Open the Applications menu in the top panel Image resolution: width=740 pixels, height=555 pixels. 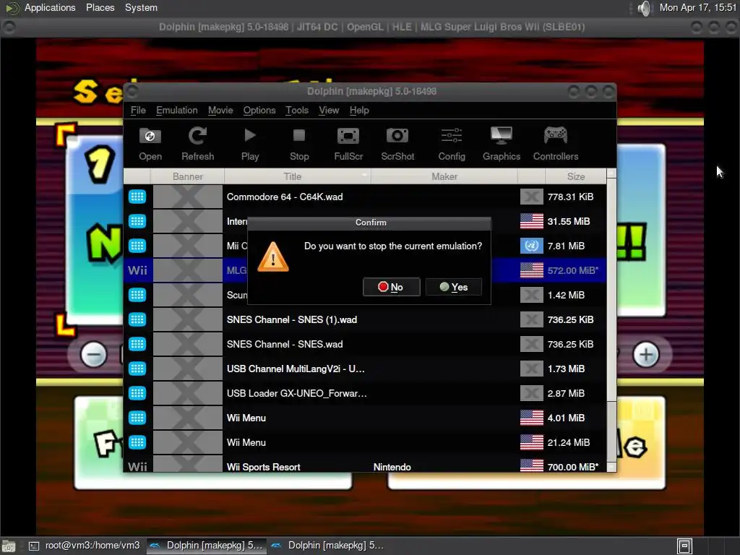click(50, 7)
